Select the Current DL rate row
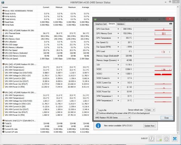The height and width of the screenshot is (145, 181). (46, 129)
